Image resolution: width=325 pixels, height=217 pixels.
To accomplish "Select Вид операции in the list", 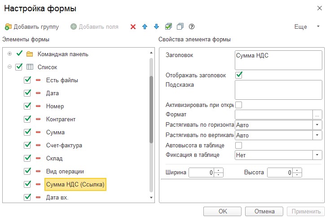I will (65, 172).
